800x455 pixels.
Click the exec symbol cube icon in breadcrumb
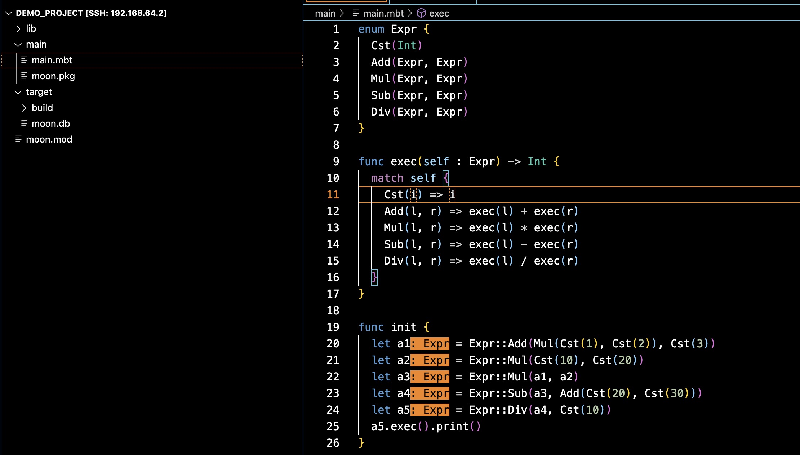421,13
